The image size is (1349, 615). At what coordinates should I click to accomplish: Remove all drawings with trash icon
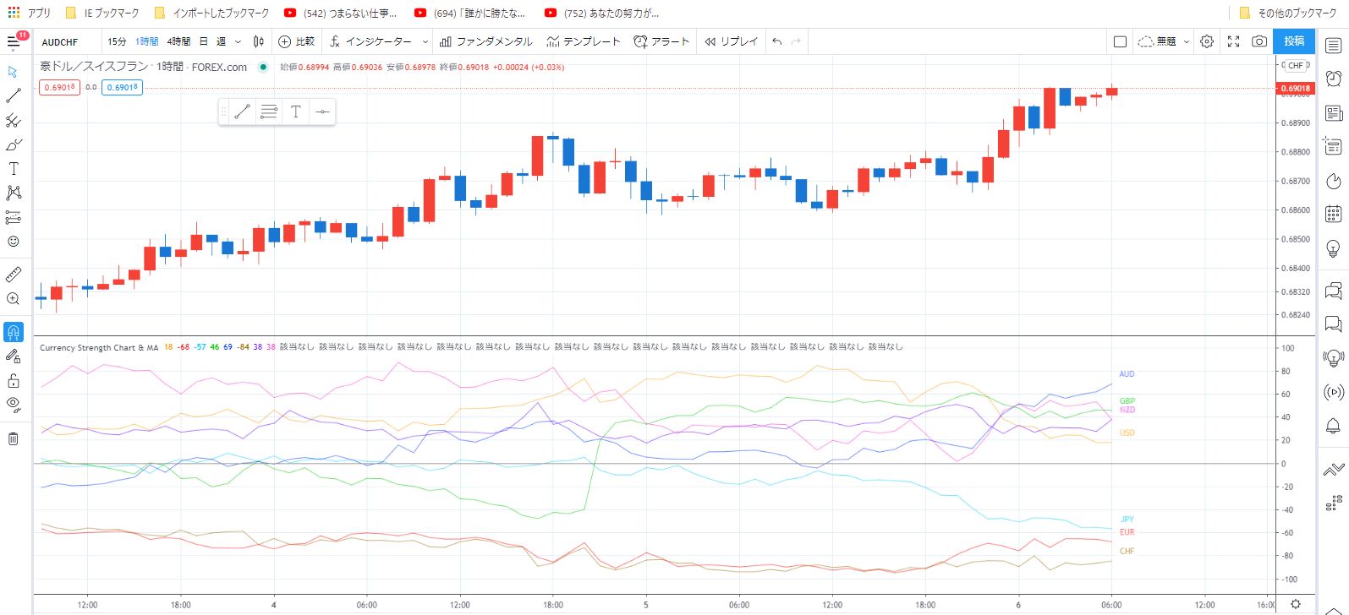[14, 438]
